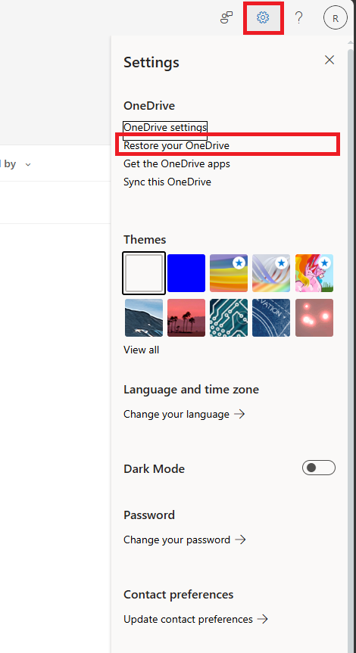Viewport: 356px width, 653px height.
Task: Choose the ribbon swirl premium theme
Action: point(271,273)
